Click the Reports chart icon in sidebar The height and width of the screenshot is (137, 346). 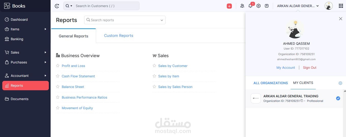(7, 85)
